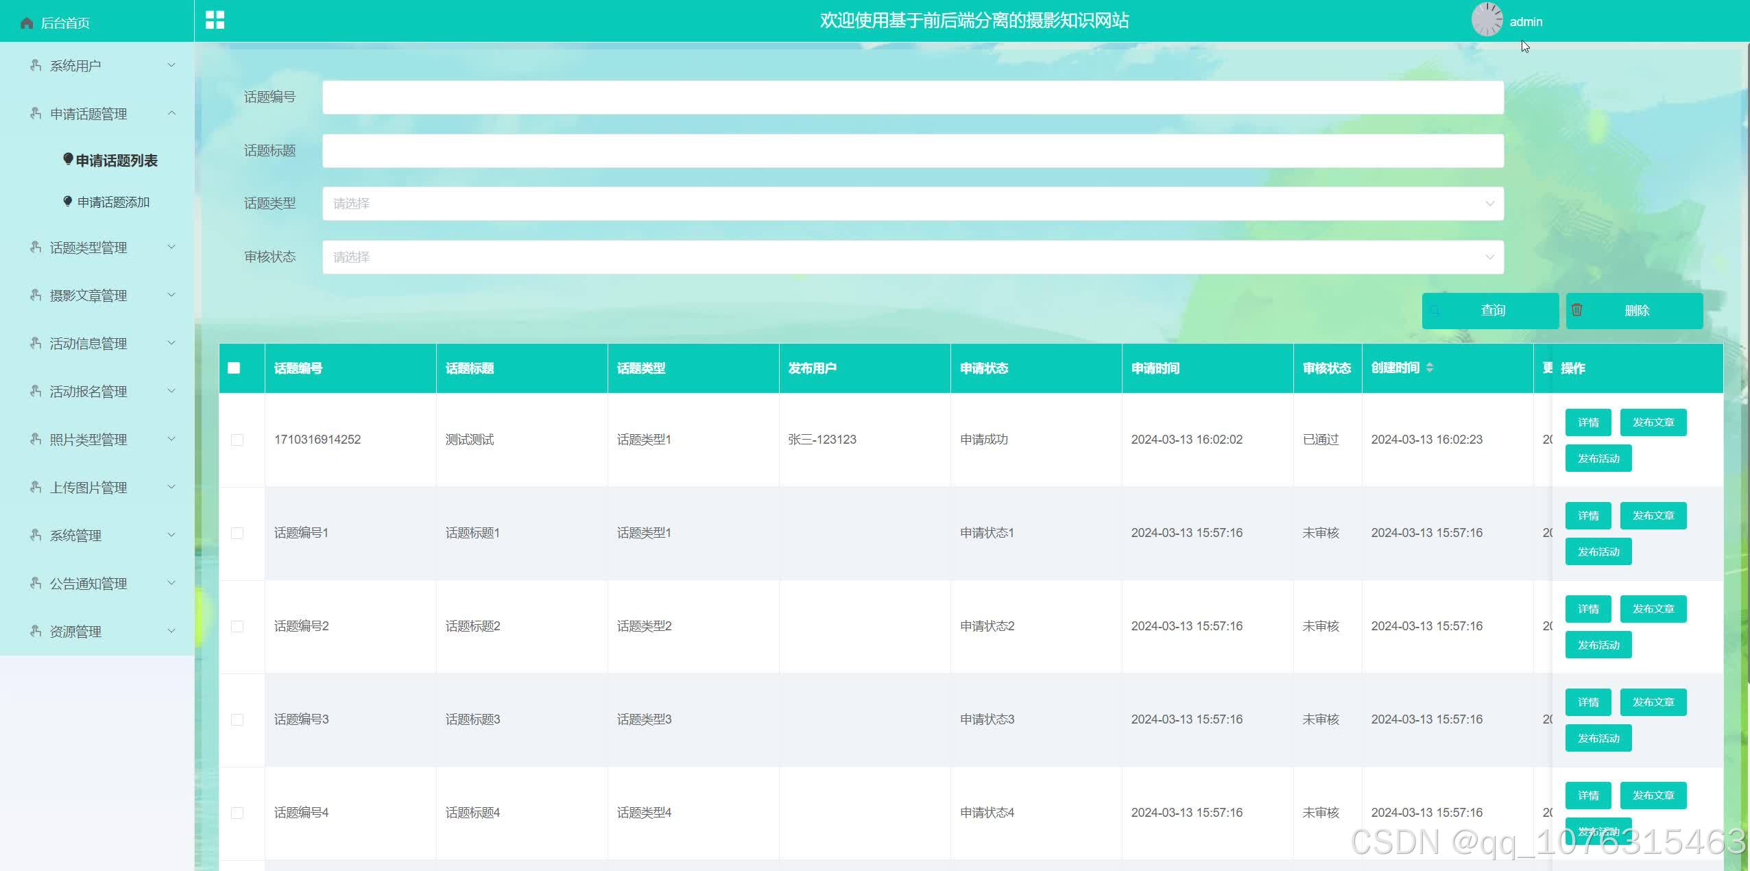
Task: Click the home icon beside 后台首页
Action: coord(27,23)
